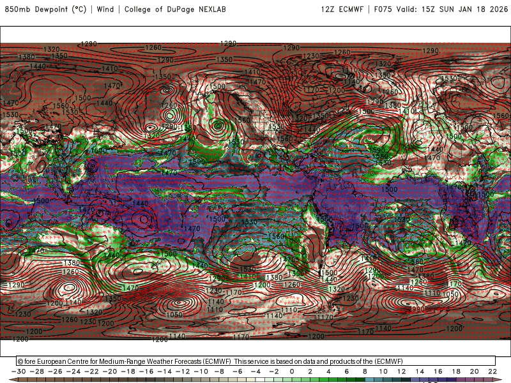Screen dimensions: 511x383
Task: Click the -28 value on the color scale
Action: [x=37, y=372]
